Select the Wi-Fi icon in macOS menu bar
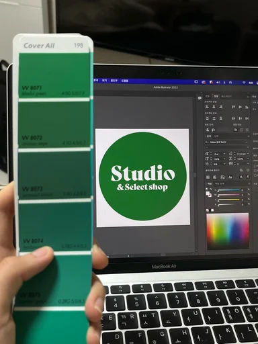Screen dimensions: 258x344 244,83
